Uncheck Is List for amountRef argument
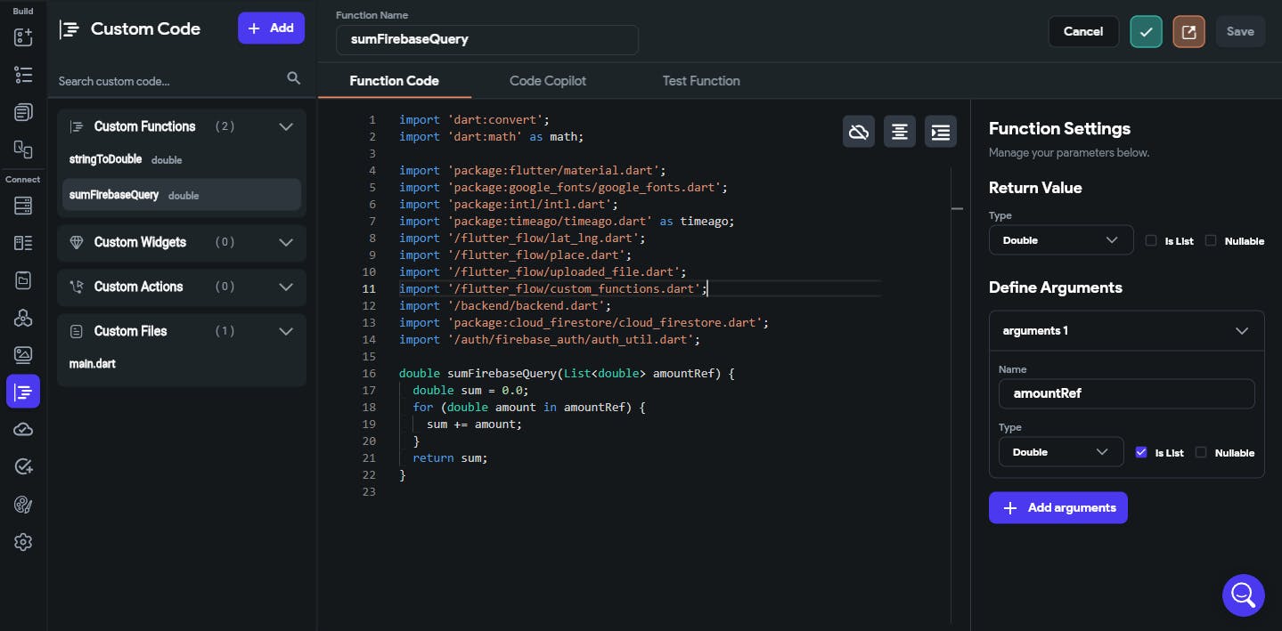The width and height of the screenshot is (1282, 631). tap(1141, 452)
